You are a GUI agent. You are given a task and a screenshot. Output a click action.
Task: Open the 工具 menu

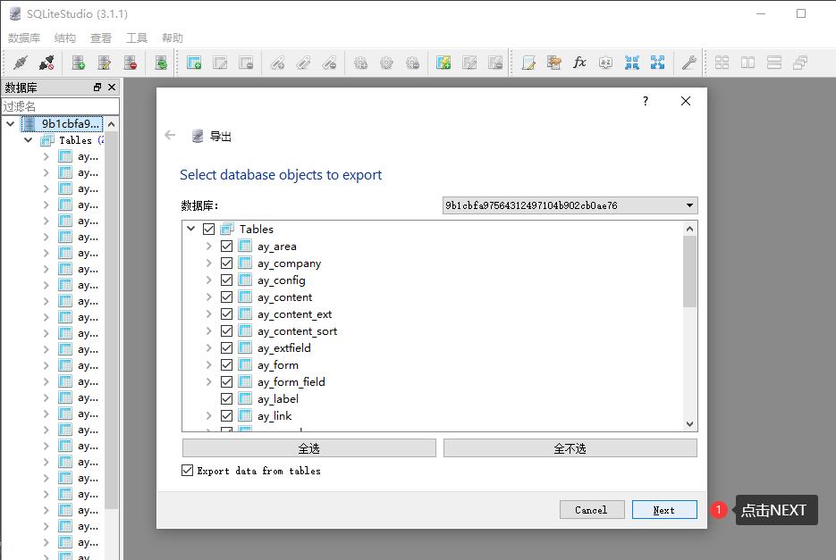pyautogui.click(x=136, y=38)
